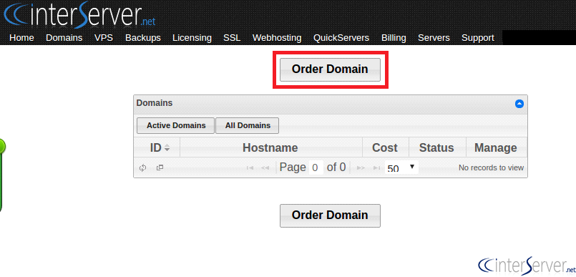Open the SSL menu item
Viewport: 576px width, 277px height.
pyautogui.click(x=232, y=38)
